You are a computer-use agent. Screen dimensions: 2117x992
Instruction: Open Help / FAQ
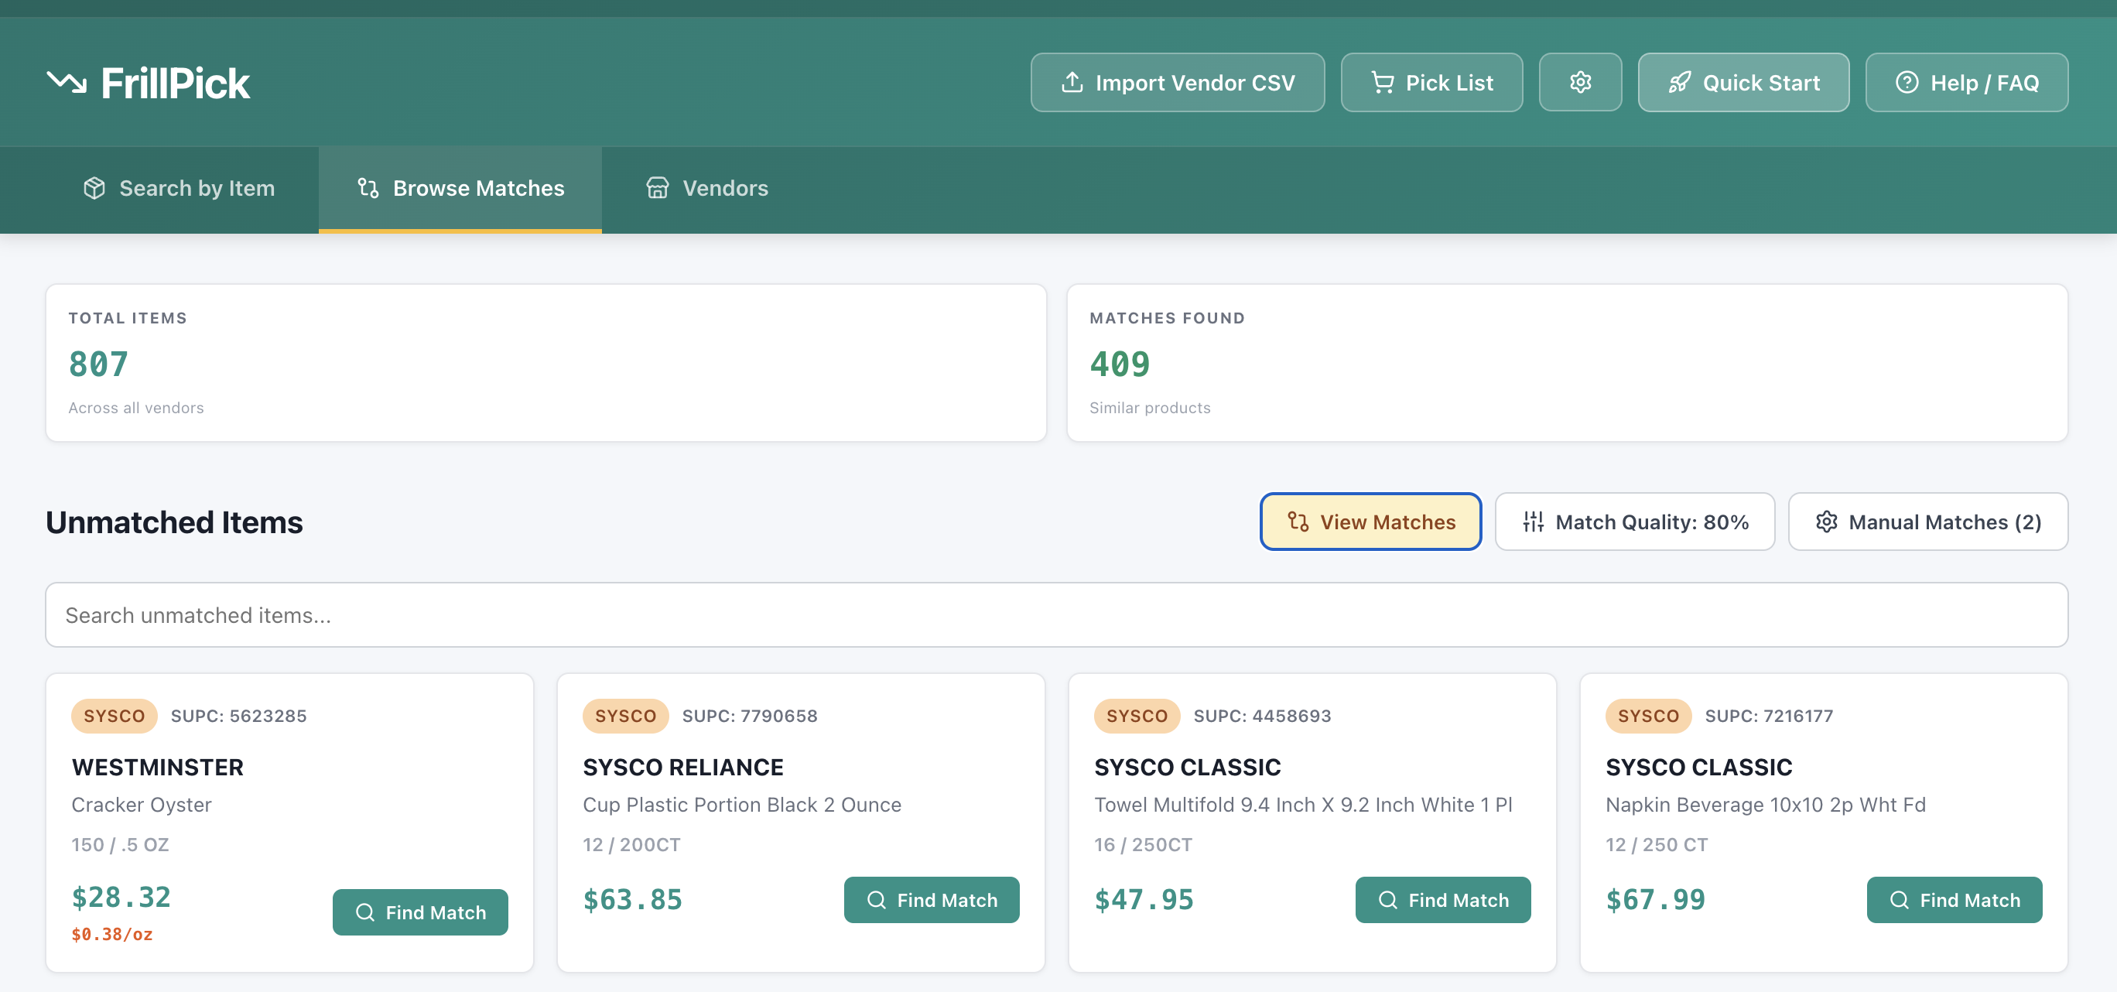click(1966, 82)
